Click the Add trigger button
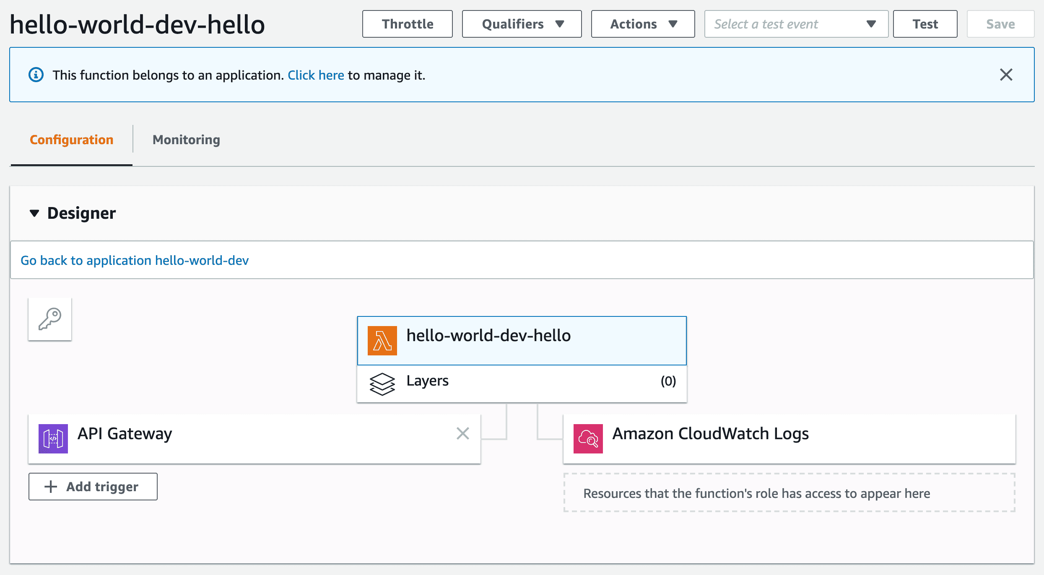The width and height of the screenshot is (1044, 575). point(93,487)
